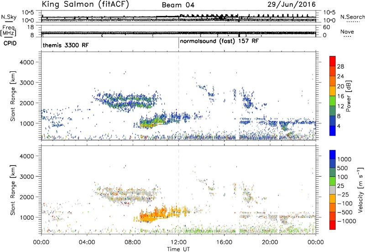Screen dimensions: 365x252
Task: Pick the red bottom segment of Velocity colorbar
Action: 333,225
